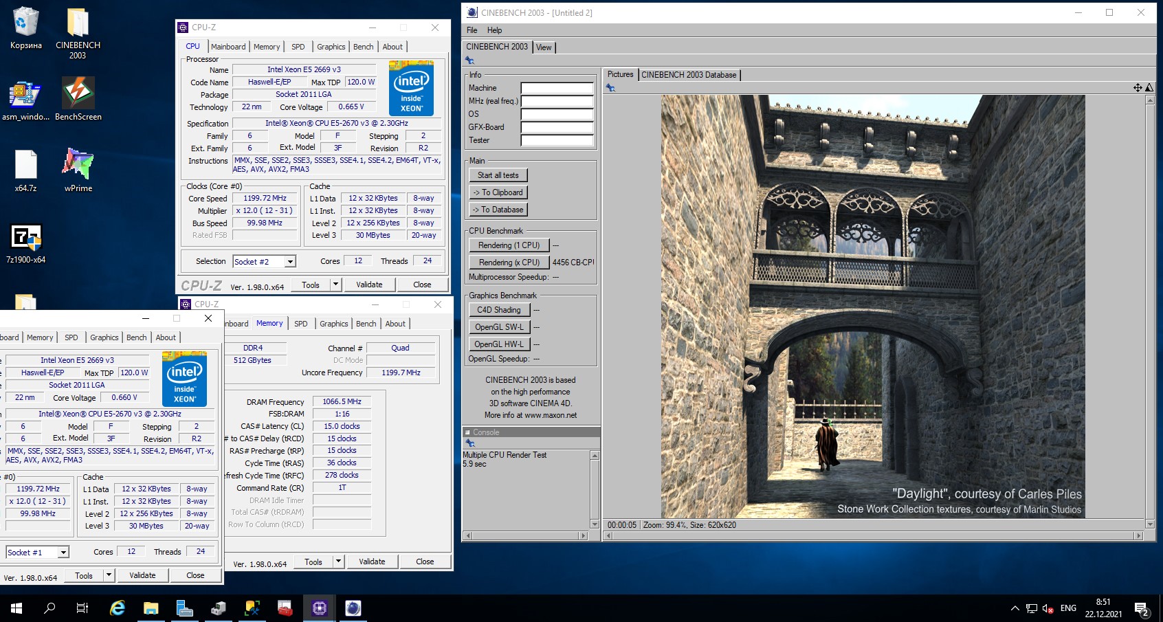This screenshot has height=622, width=1163.
Task: Click the triangle zoom icon above picture
Action: pos(1149,88)
